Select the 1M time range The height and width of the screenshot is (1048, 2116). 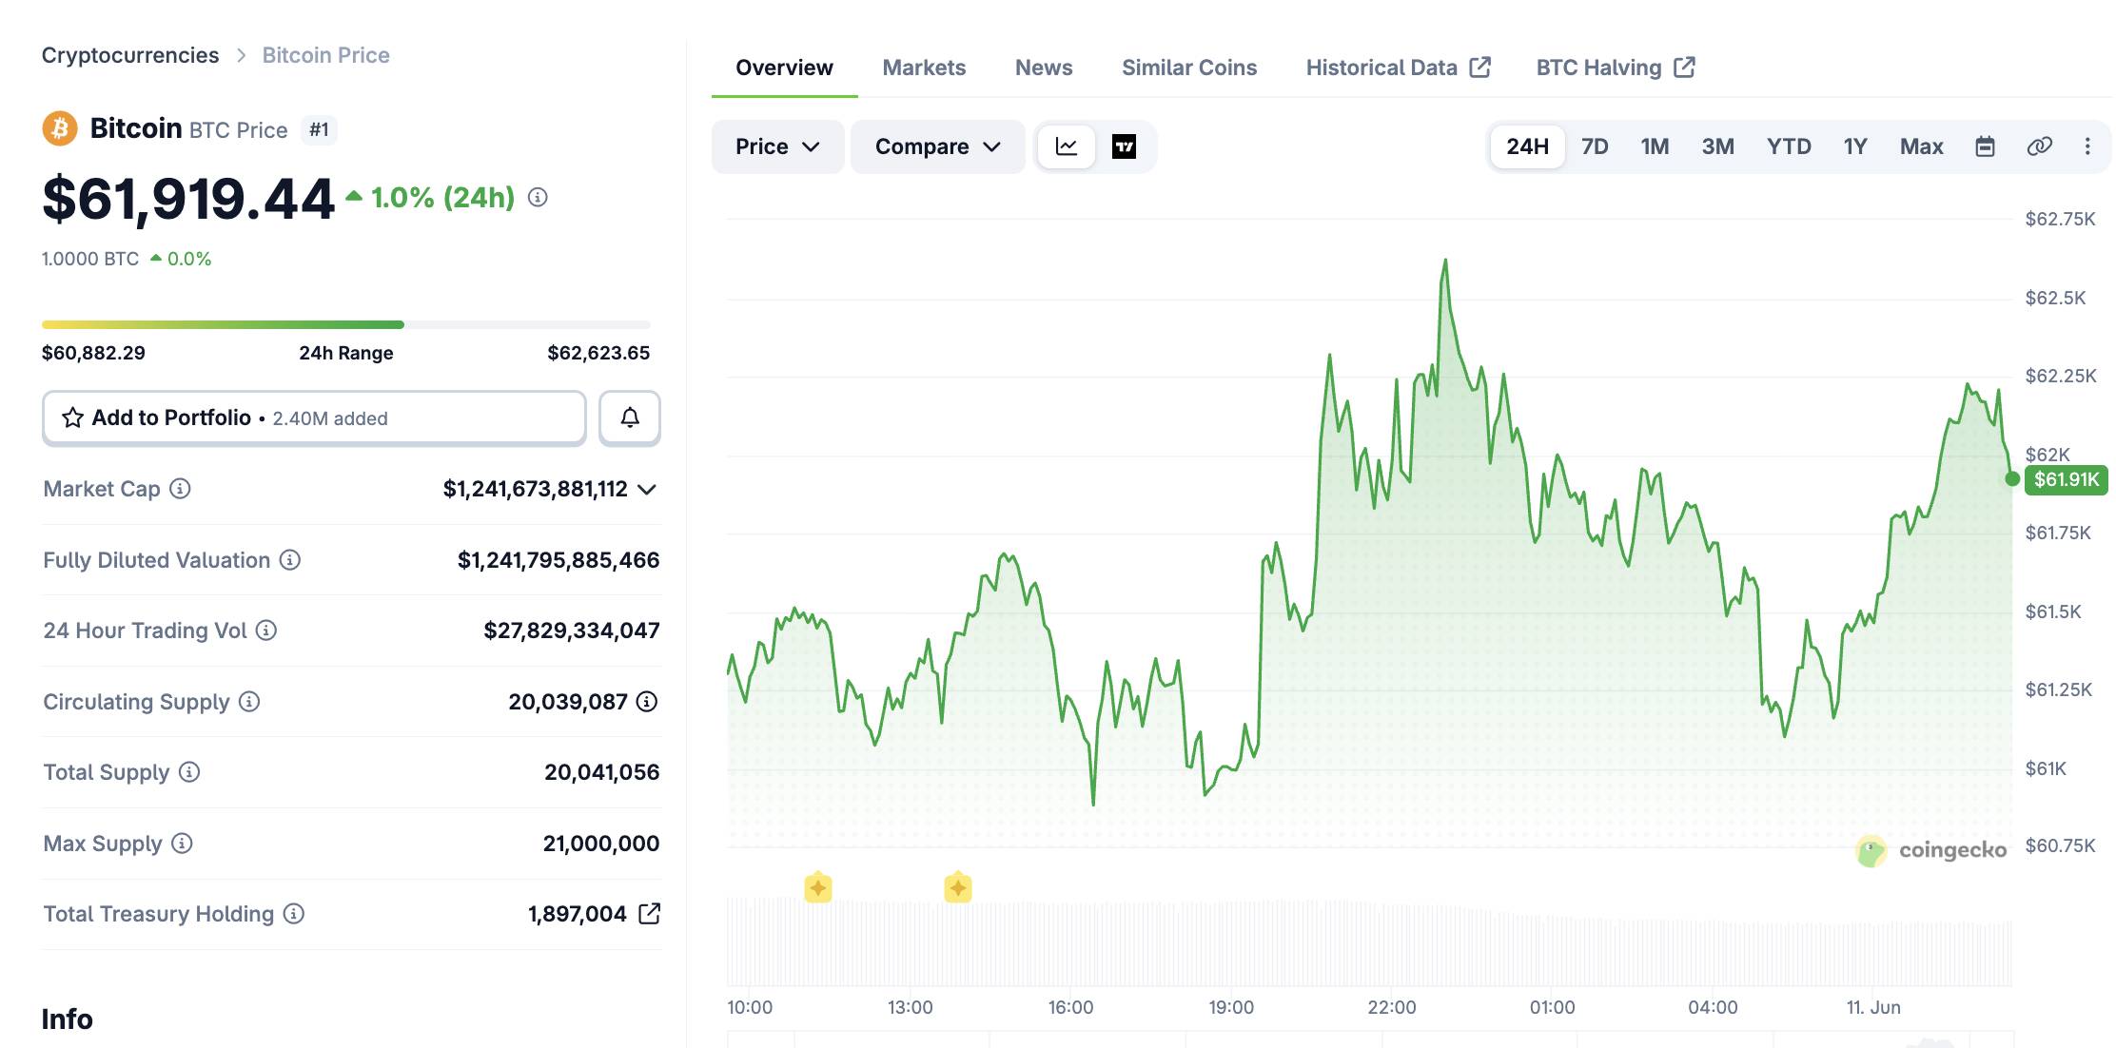[1655, 146]
